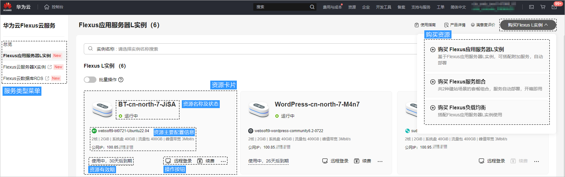Click the plus icon for 购买 Flexus服务组合
The image size is (565, 177).
pos(433,82)
